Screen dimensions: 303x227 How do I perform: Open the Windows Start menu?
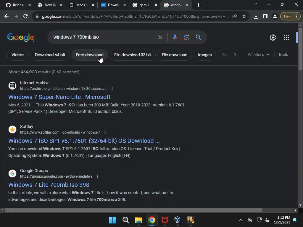coord(113,220)
